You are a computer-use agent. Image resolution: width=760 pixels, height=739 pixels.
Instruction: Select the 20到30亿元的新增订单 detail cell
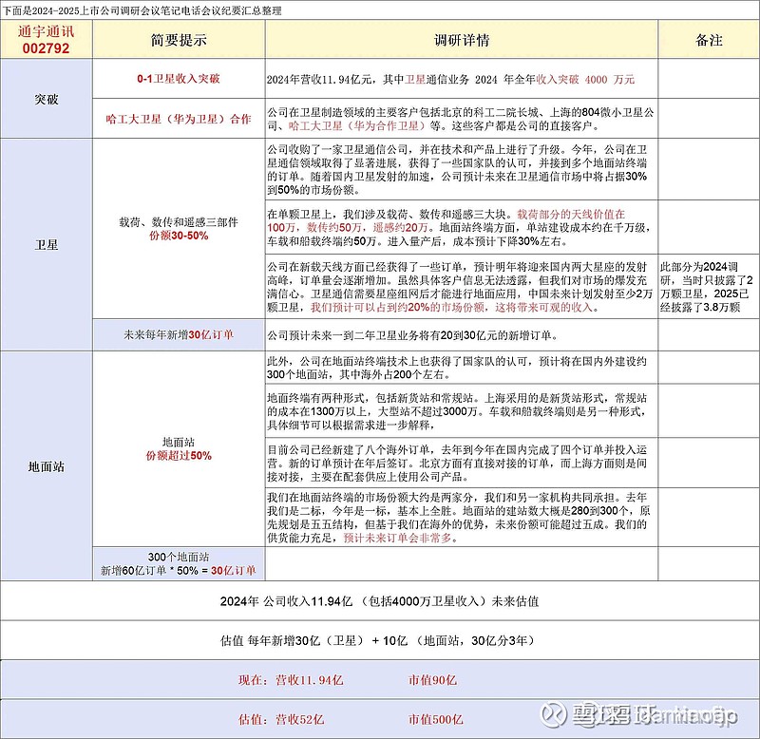[462, 335]
